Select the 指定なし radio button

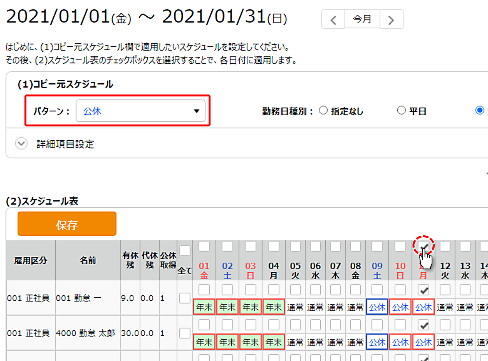(x=323, y=111)
